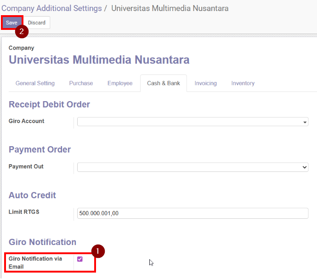This screenshot has width=317, height=279.
Task: Click the Cash & Bank tab
Action: (164, 83)
